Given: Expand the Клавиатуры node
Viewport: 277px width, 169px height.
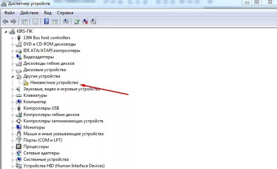Looking at the screenshot, I should pos(12,96).
